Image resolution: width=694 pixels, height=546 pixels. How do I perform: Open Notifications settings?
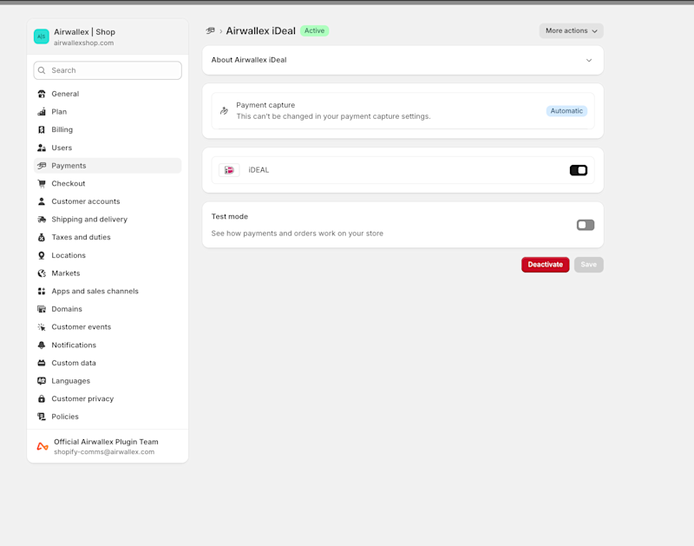coord(108,345)
